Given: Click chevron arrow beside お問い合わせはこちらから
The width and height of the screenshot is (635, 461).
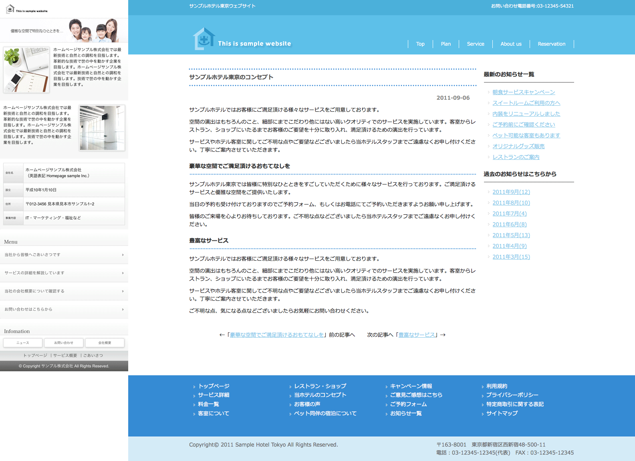Looking at the screenshot, I should click(x=123, y=310).
